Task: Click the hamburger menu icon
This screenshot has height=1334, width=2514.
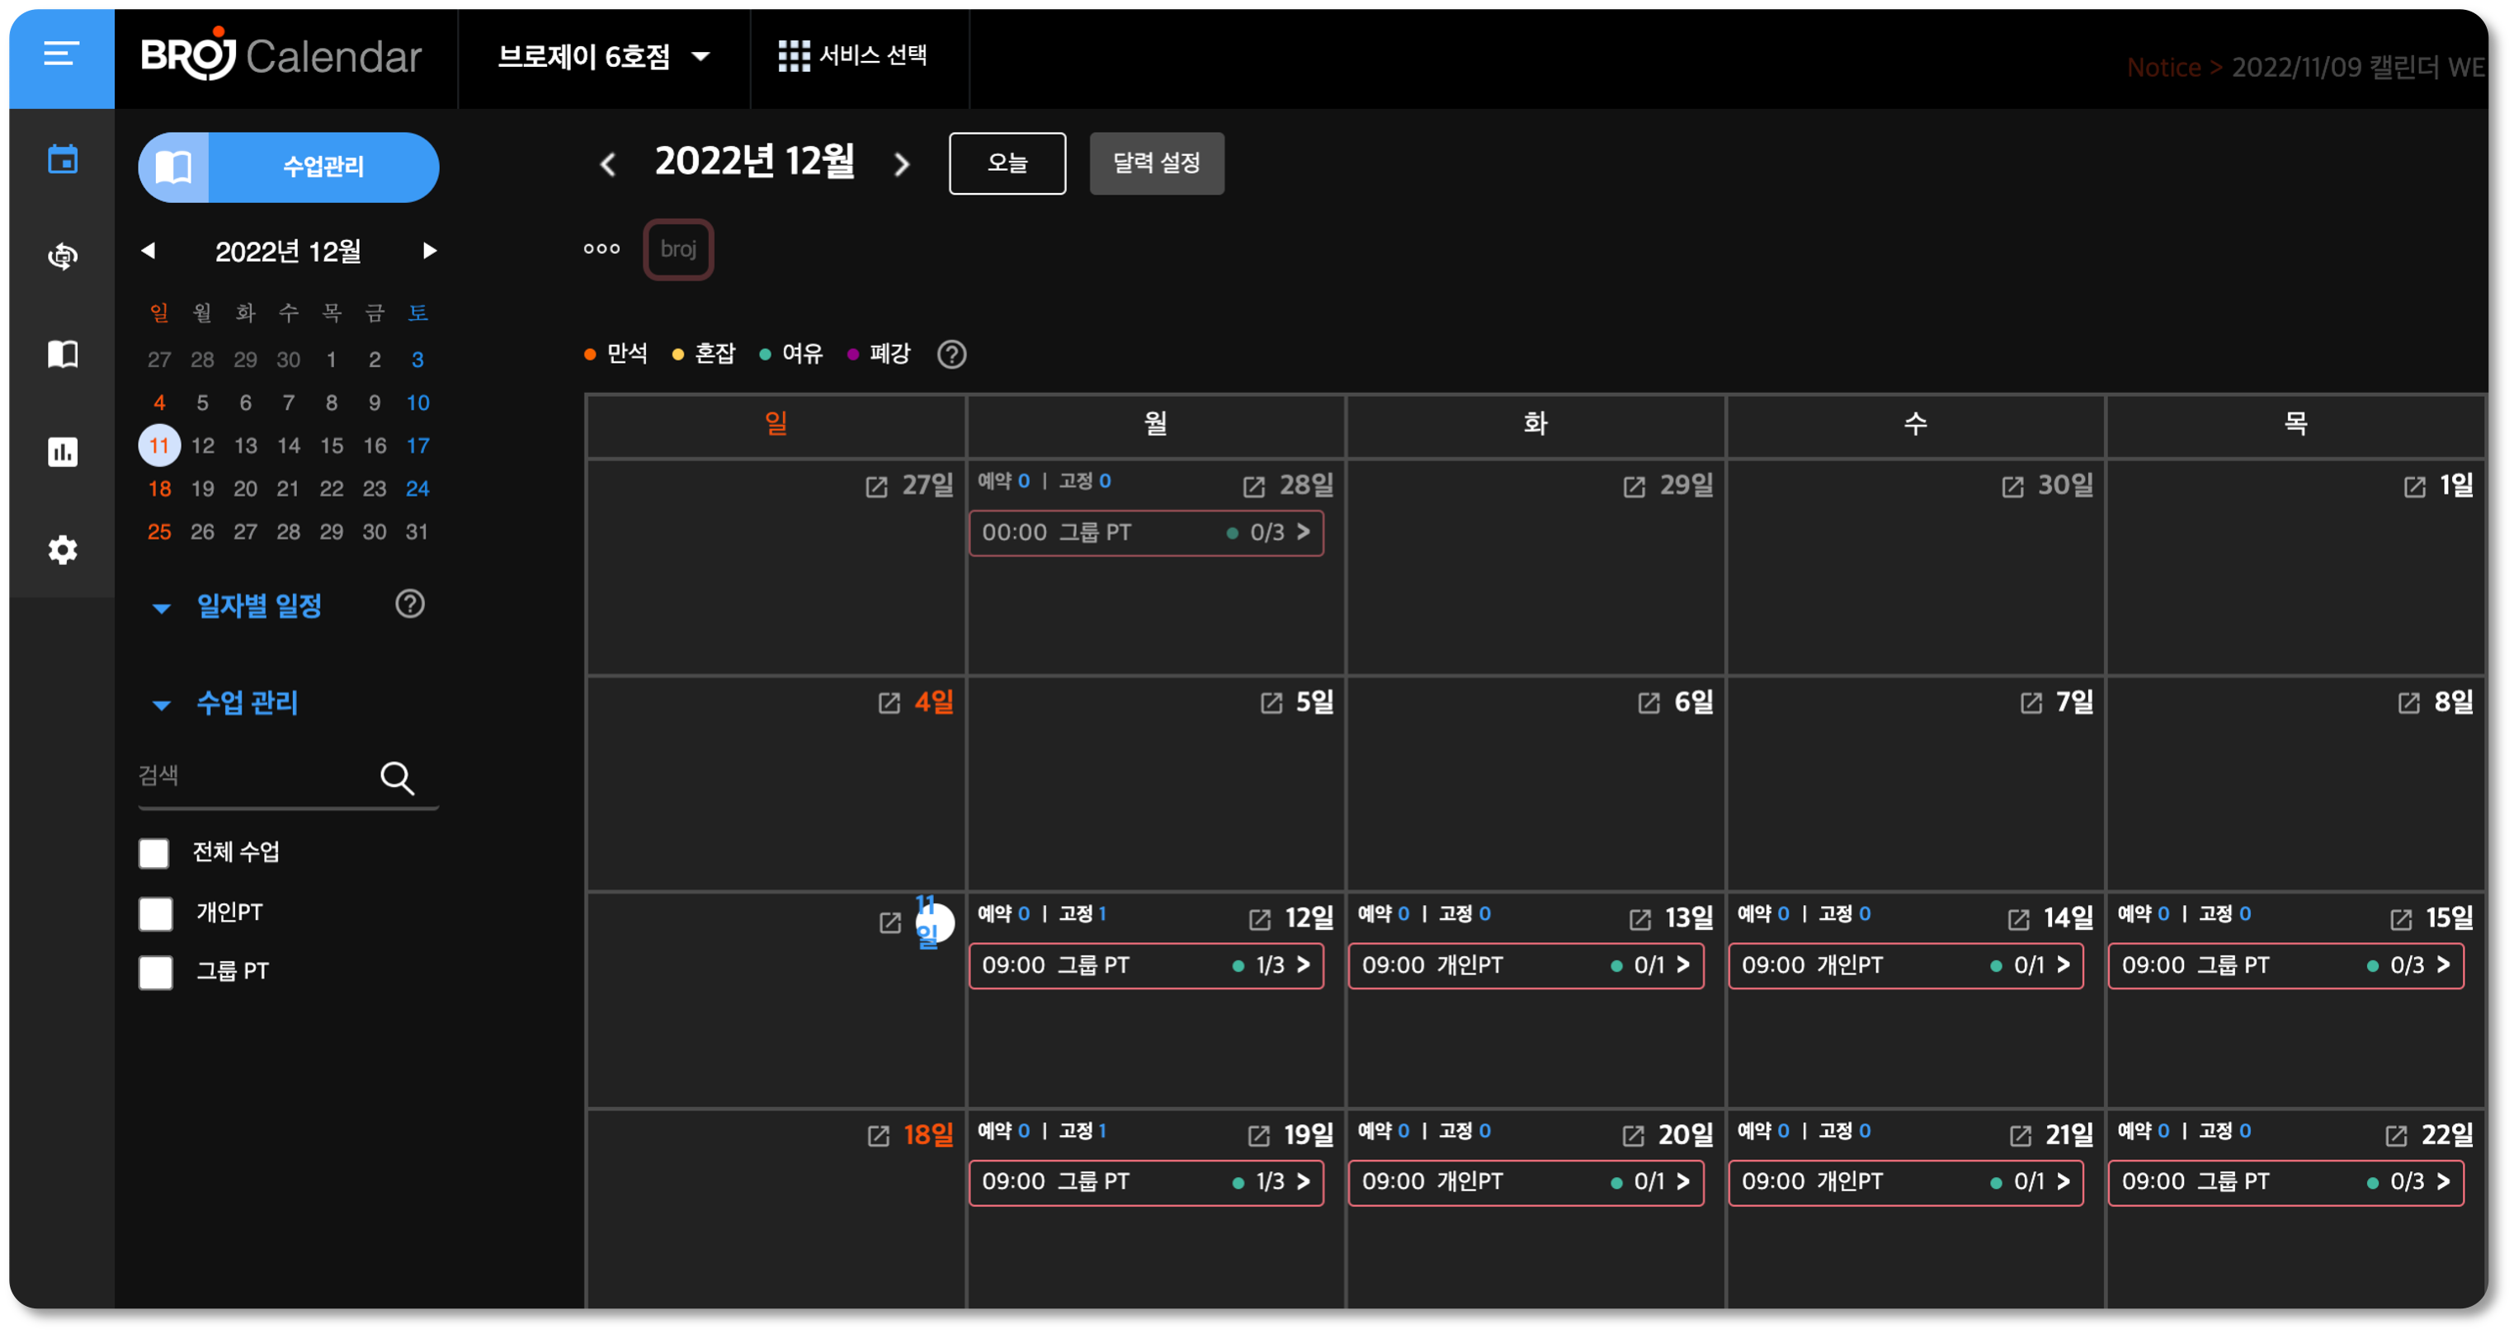Action: 60,54
